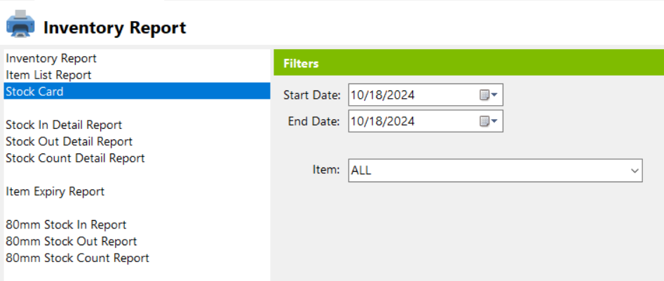Choose the highlighted Stock Card report
Image resolution: width=664 pixels, height=281 pixels.
(137, 91)
